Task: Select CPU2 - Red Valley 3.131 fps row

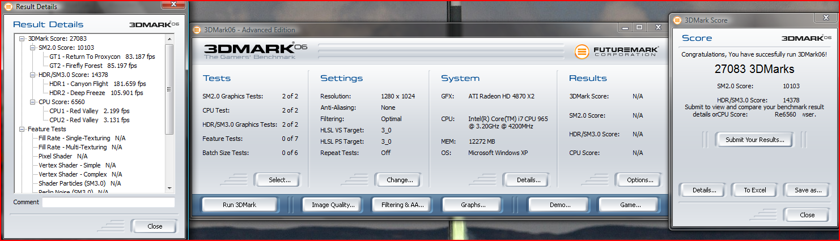Action: coord(90,120)
